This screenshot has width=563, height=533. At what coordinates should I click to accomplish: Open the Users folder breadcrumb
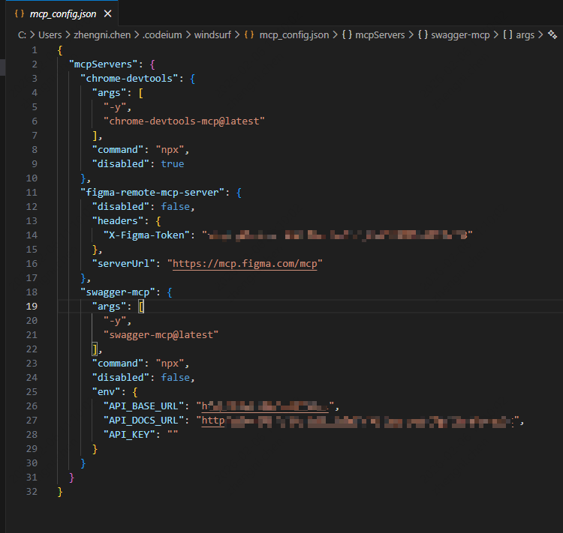point(50,34)
